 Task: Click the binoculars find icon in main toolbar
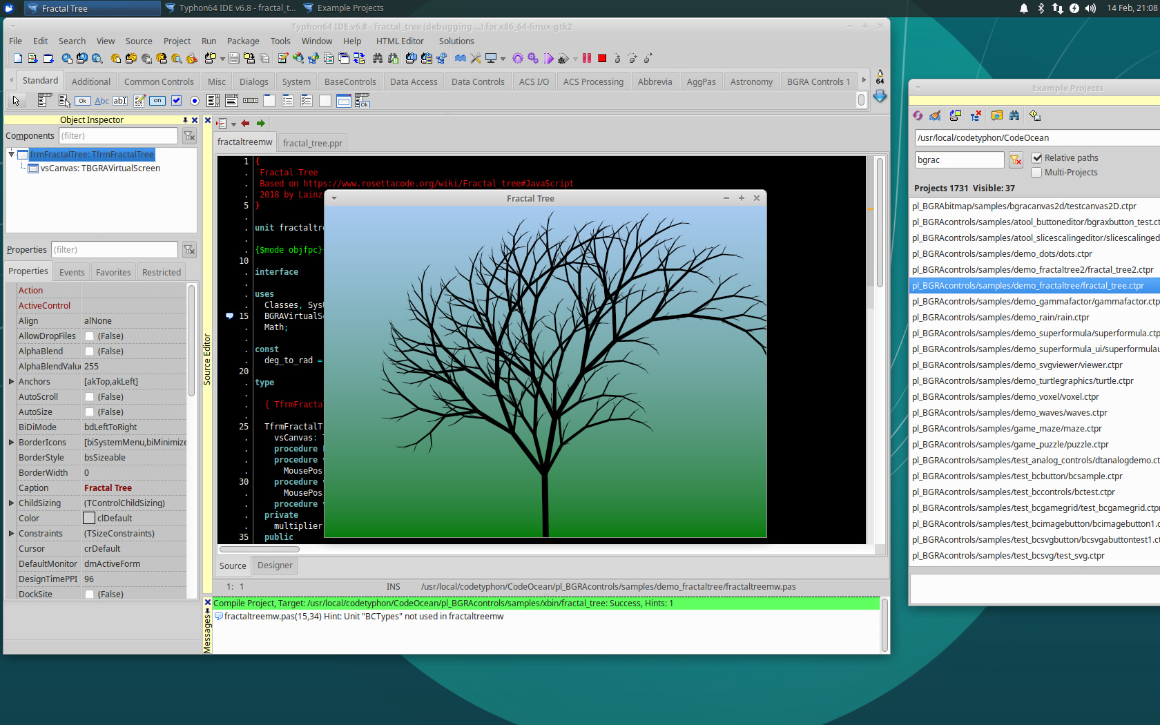click(x=378, y=59)
